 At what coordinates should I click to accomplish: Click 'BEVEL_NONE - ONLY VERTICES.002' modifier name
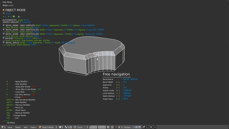click(x=22, y=34)
